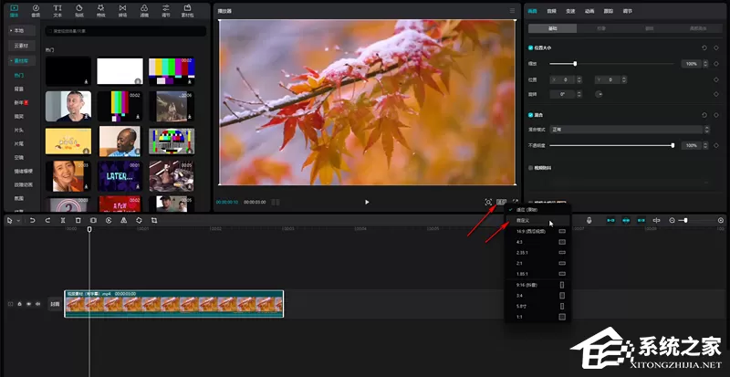
Task: Open the aspect ratio button below preview
Action: (501, 202)
